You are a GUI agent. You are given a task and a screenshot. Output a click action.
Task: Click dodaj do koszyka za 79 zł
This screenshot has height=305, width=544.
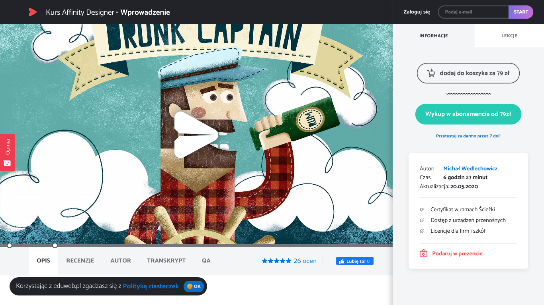pos(468,73)
